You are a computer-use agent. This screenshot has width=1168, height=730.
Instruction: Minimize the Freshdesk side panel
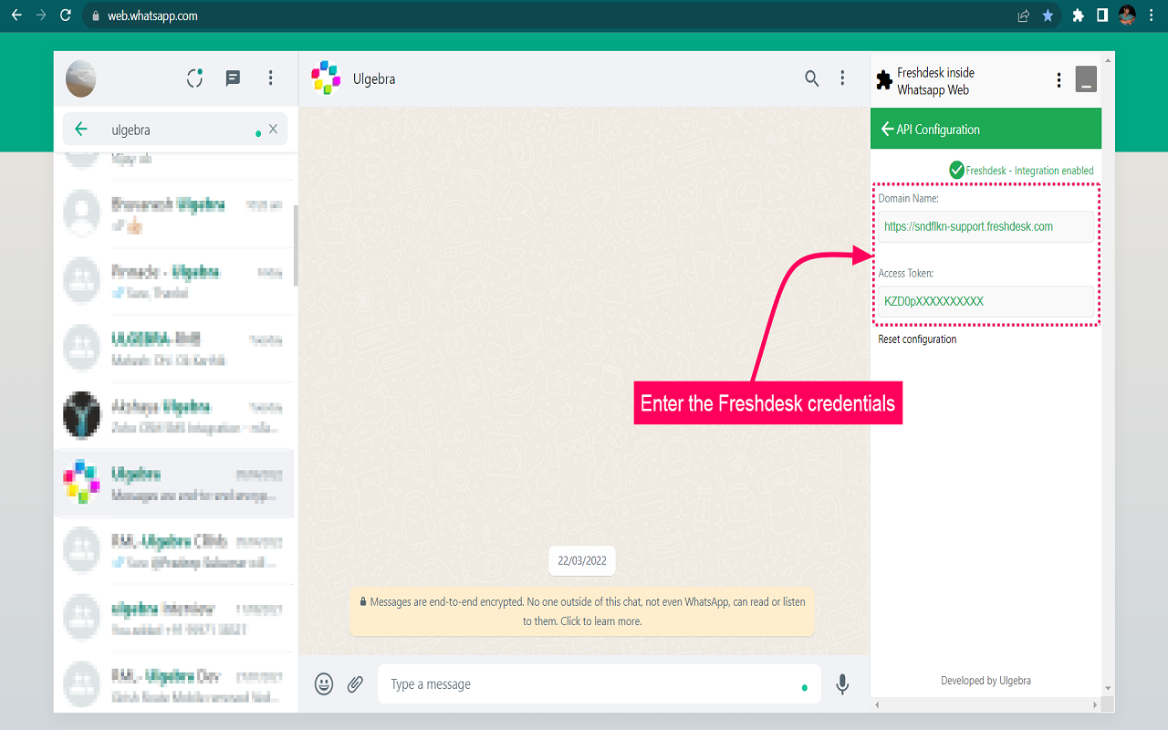click(1085, 79)
